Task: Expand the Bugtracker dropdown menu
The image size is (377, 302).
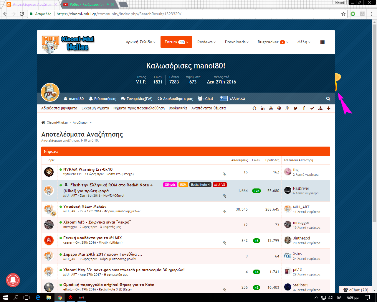Action: pyautogui.click(x=273, y=42)
